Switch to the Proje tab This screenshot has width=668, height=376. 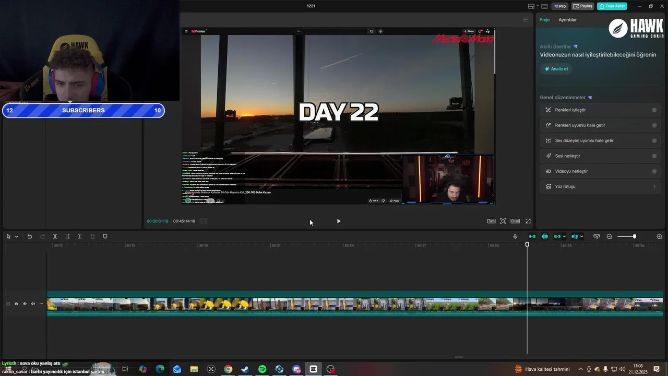pos(544,20)
